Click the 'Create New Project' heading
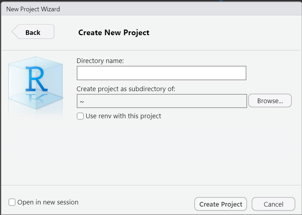The image size is (302, 215). pos(114,32)
